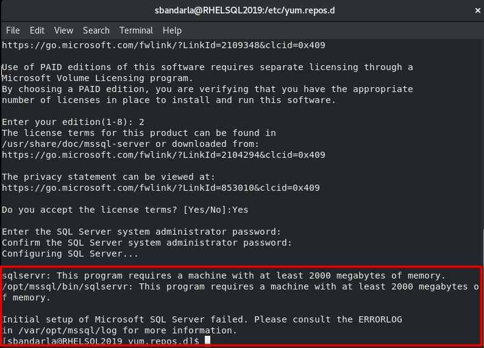Open the Search menu

click(x=96, y=30)
